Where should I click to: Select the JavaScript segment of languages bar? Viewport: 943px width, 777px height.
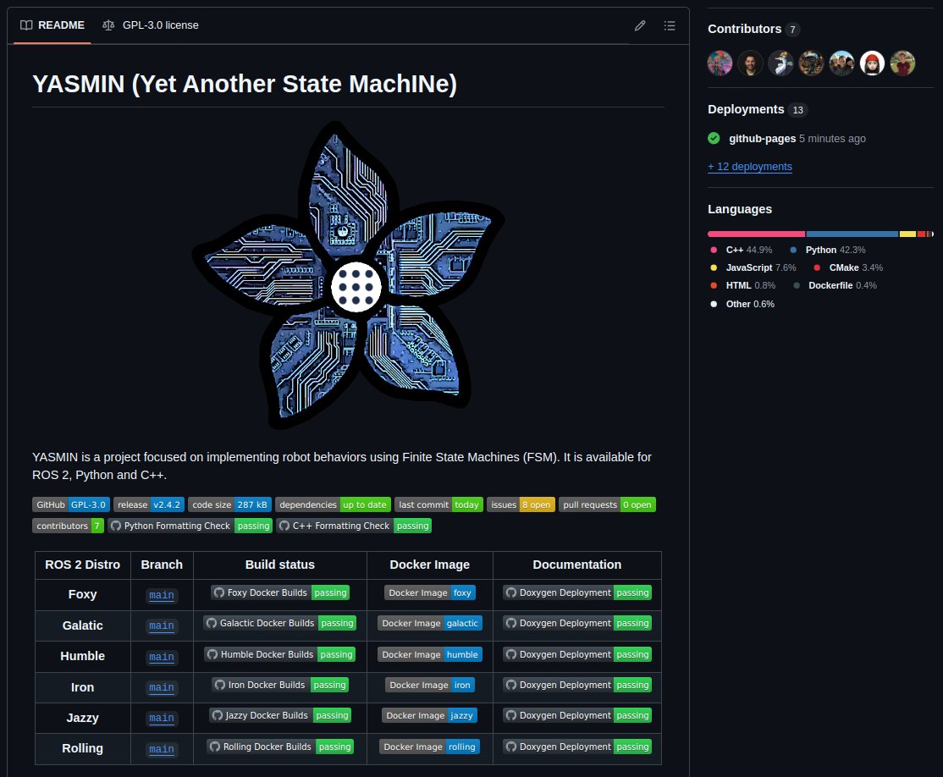pos(907,234)
